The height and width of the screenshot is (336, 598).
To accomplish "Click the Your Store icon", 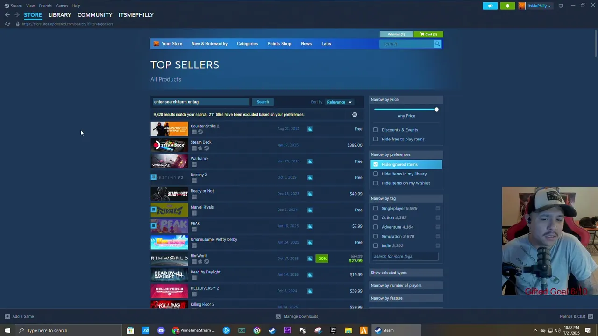I will 157,44.
